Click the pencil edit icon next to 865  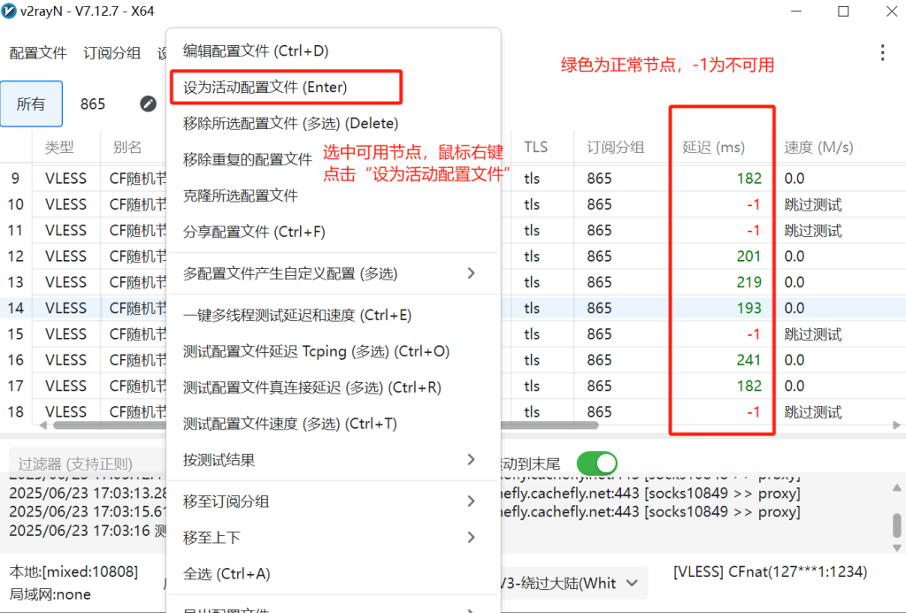pyautogui.click(x=148, y=103)
